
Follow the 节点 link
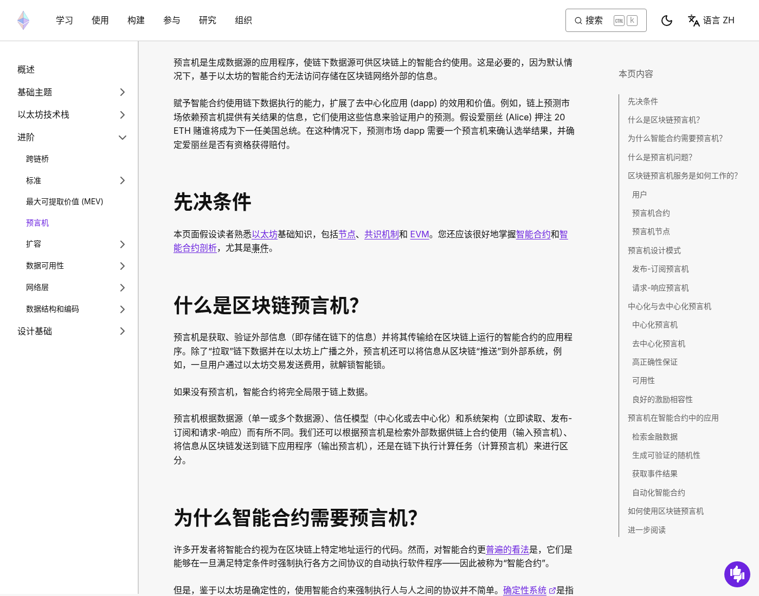[347, 234]
